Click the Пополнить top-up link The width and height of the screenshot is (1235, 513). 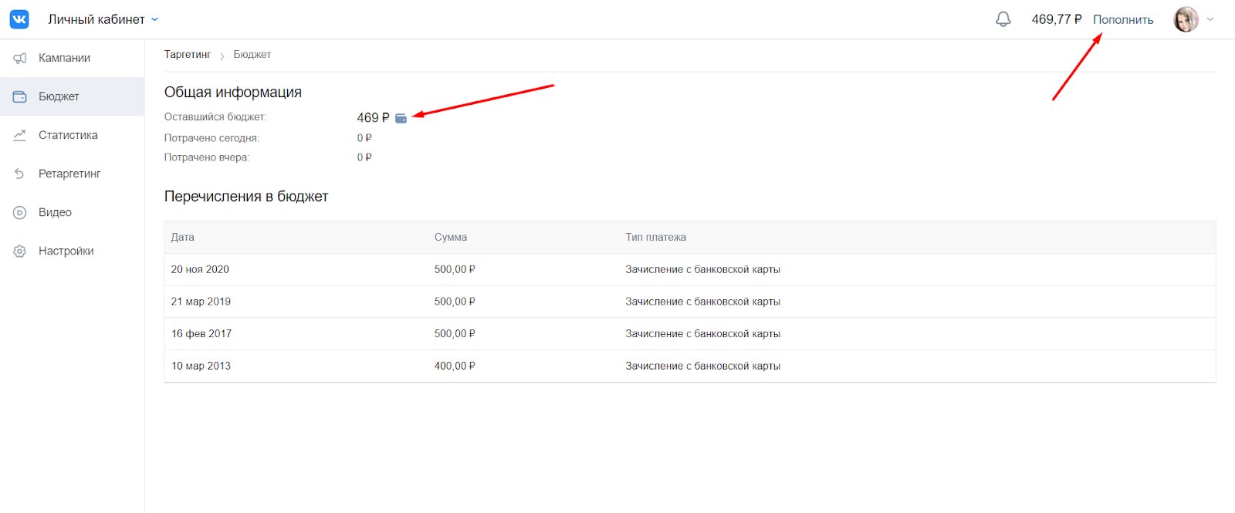pos(1122,19)
